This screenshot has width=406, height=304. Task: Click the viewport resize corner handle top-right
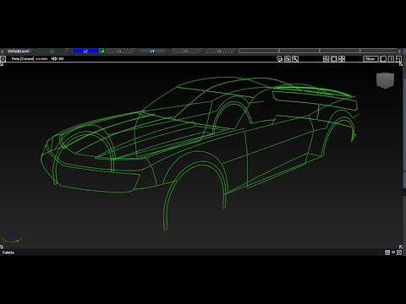pos(401,64)
